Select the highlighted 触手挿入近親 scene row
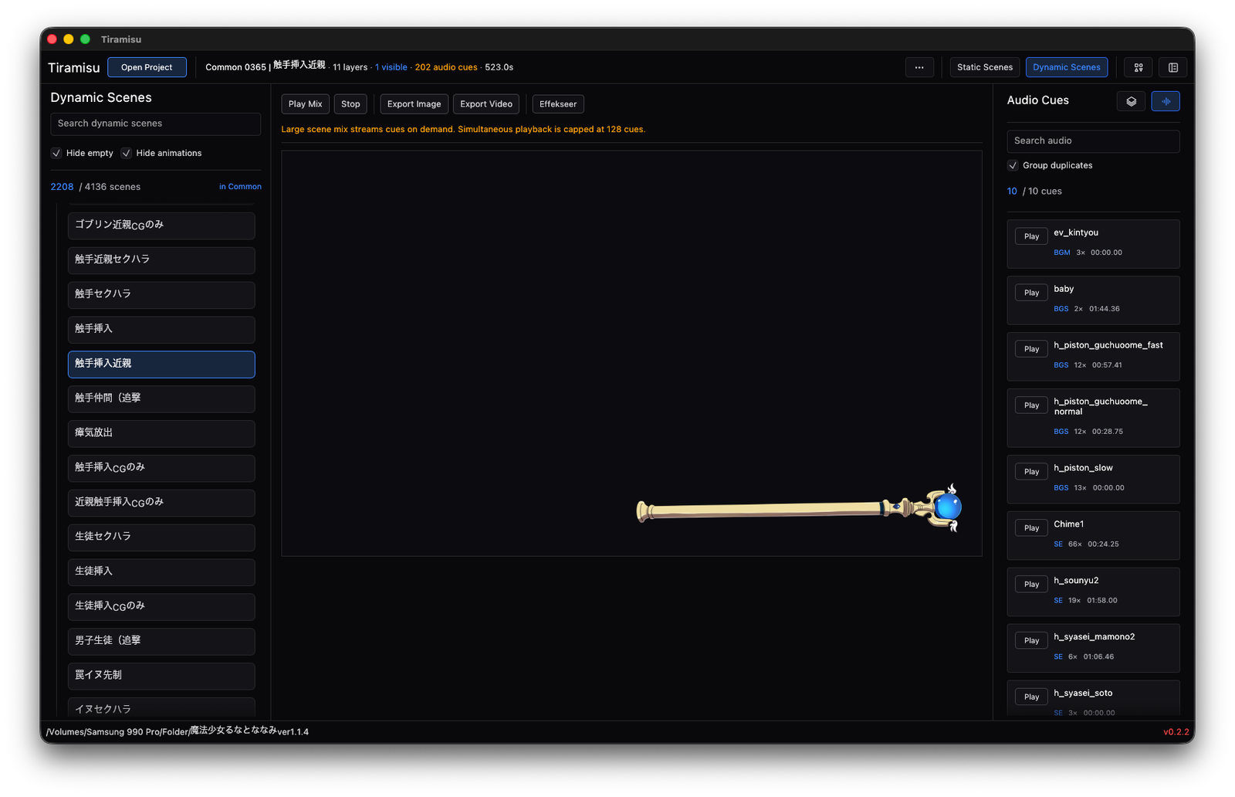Image resolution: width=1235 pixels, height=797 pixels. (x=161, y=364)
